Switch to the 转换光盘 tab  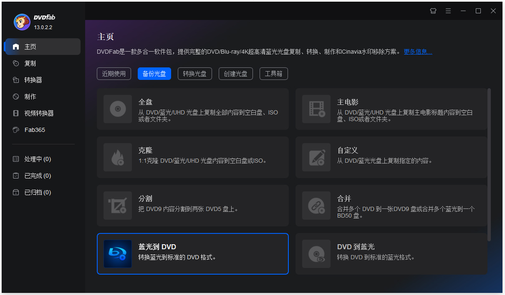coord(194,74)
